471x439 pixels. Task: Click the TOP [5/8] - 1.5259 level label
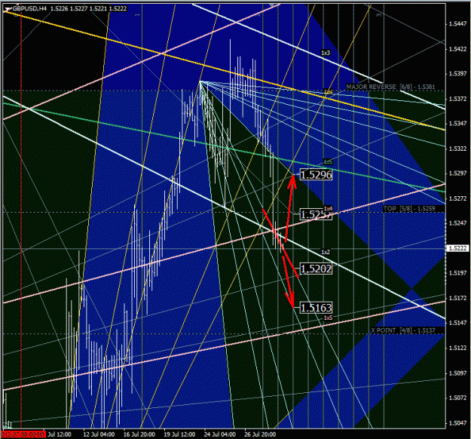click(x=409, y=208)
